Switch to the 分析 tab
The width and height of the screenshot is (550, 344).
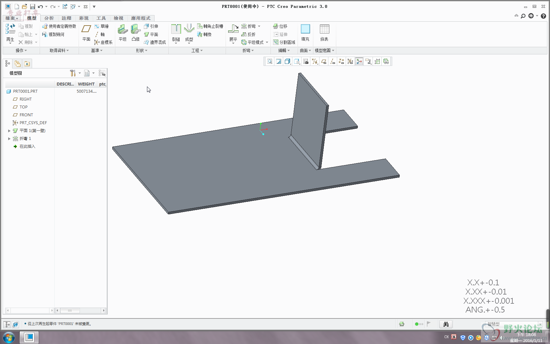(x=49, y=18)
